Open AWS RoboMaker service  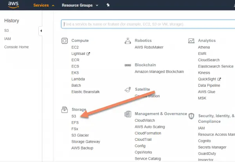pos(149,47)
